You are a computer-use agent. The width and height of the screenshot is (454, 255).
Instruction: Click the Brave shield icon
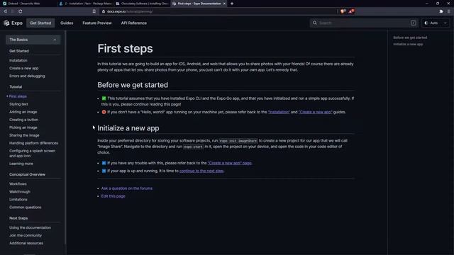343,11
